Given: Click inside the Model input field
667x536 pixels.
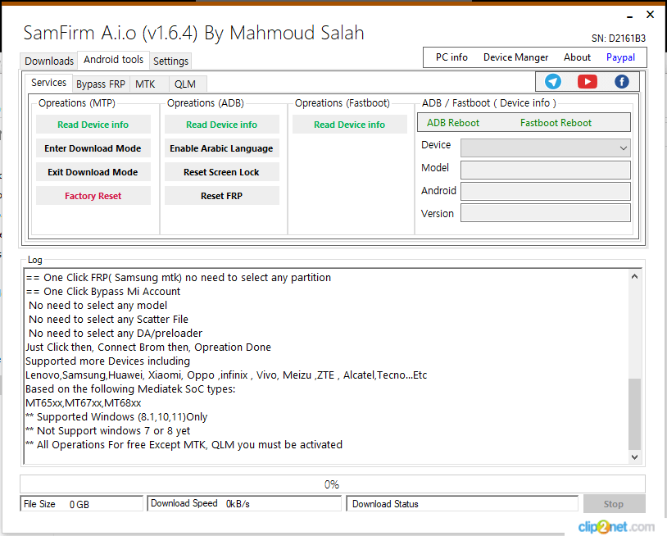Looking at the screenshot, I should pos(545,170).
